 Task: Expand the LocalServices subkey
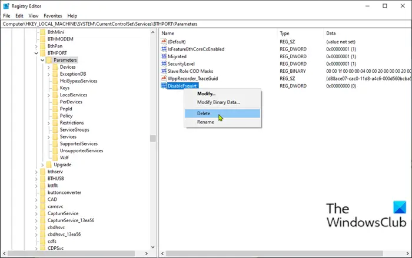click(x=49, y=95)
